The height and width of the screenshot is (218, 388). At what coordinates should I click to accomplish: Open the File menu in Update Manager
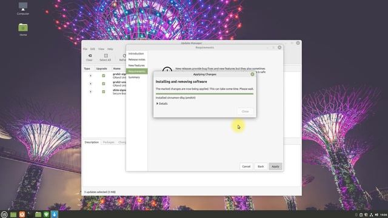[85, 49]
